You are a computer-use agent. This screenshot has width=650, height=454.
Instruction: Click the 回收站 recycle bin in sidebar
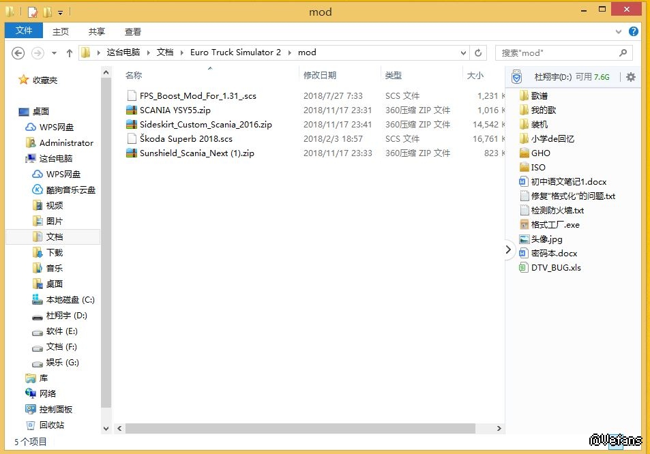[51, 425]
